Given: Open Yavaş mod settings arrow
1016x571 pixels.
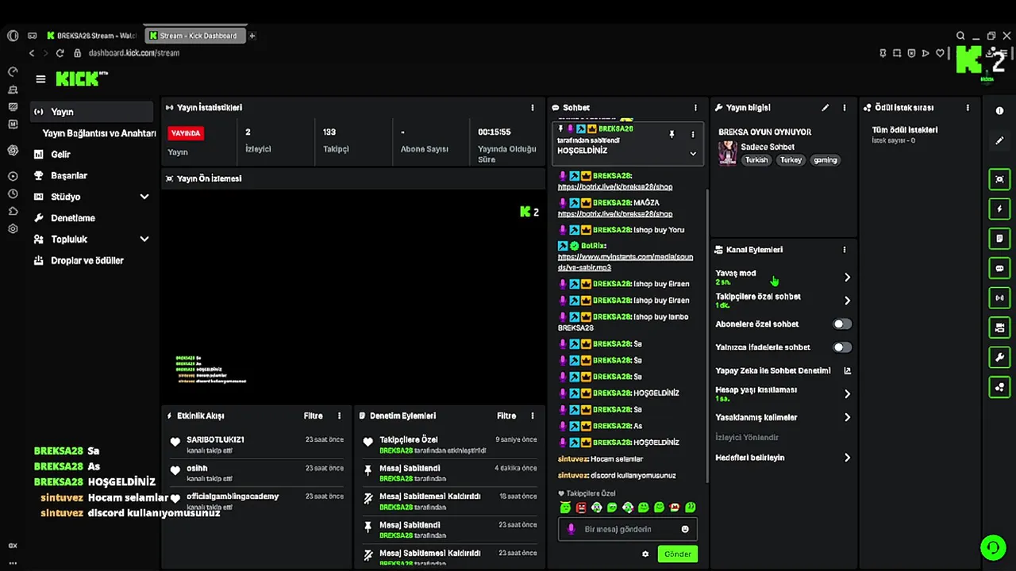Looking at the screenshot, I should (x=847, y=277).
